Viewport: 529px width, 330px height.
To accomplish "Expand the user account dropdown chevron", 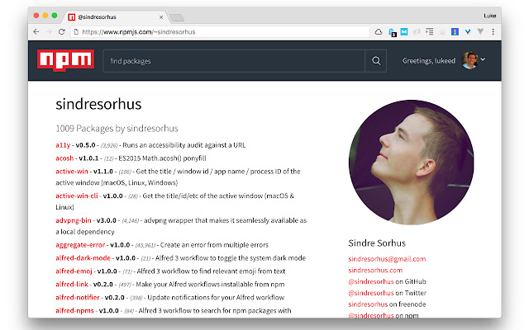I will [483, 59].
